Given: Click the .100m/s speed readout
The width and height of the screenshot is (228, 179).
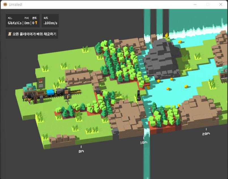Looking at the screenshot, I should [x=50, y=23].
